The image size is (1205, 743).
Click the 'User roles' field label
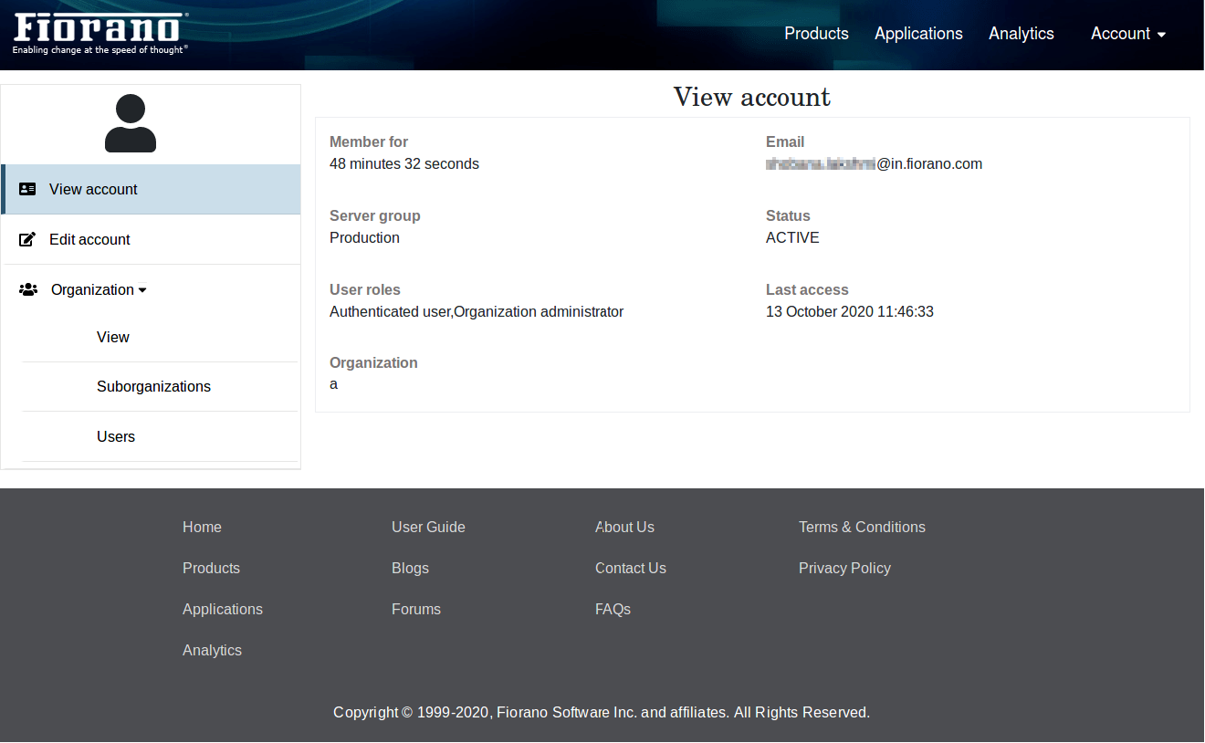pyautogui.click(x=365, y=289)
